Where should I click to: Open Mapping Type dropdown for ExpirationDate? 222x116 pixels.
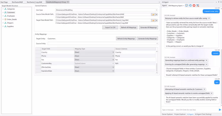(113, 71)
